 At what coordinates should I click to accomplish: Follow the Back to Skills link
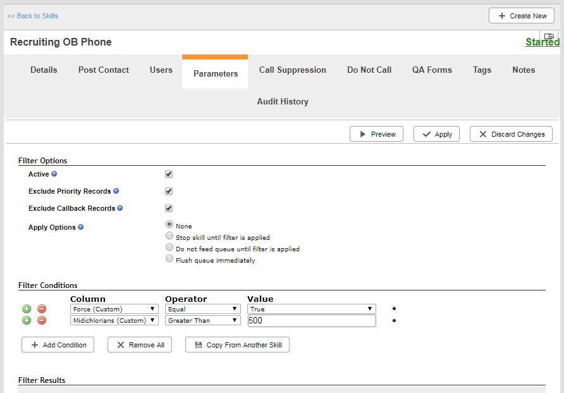[33, 16]
